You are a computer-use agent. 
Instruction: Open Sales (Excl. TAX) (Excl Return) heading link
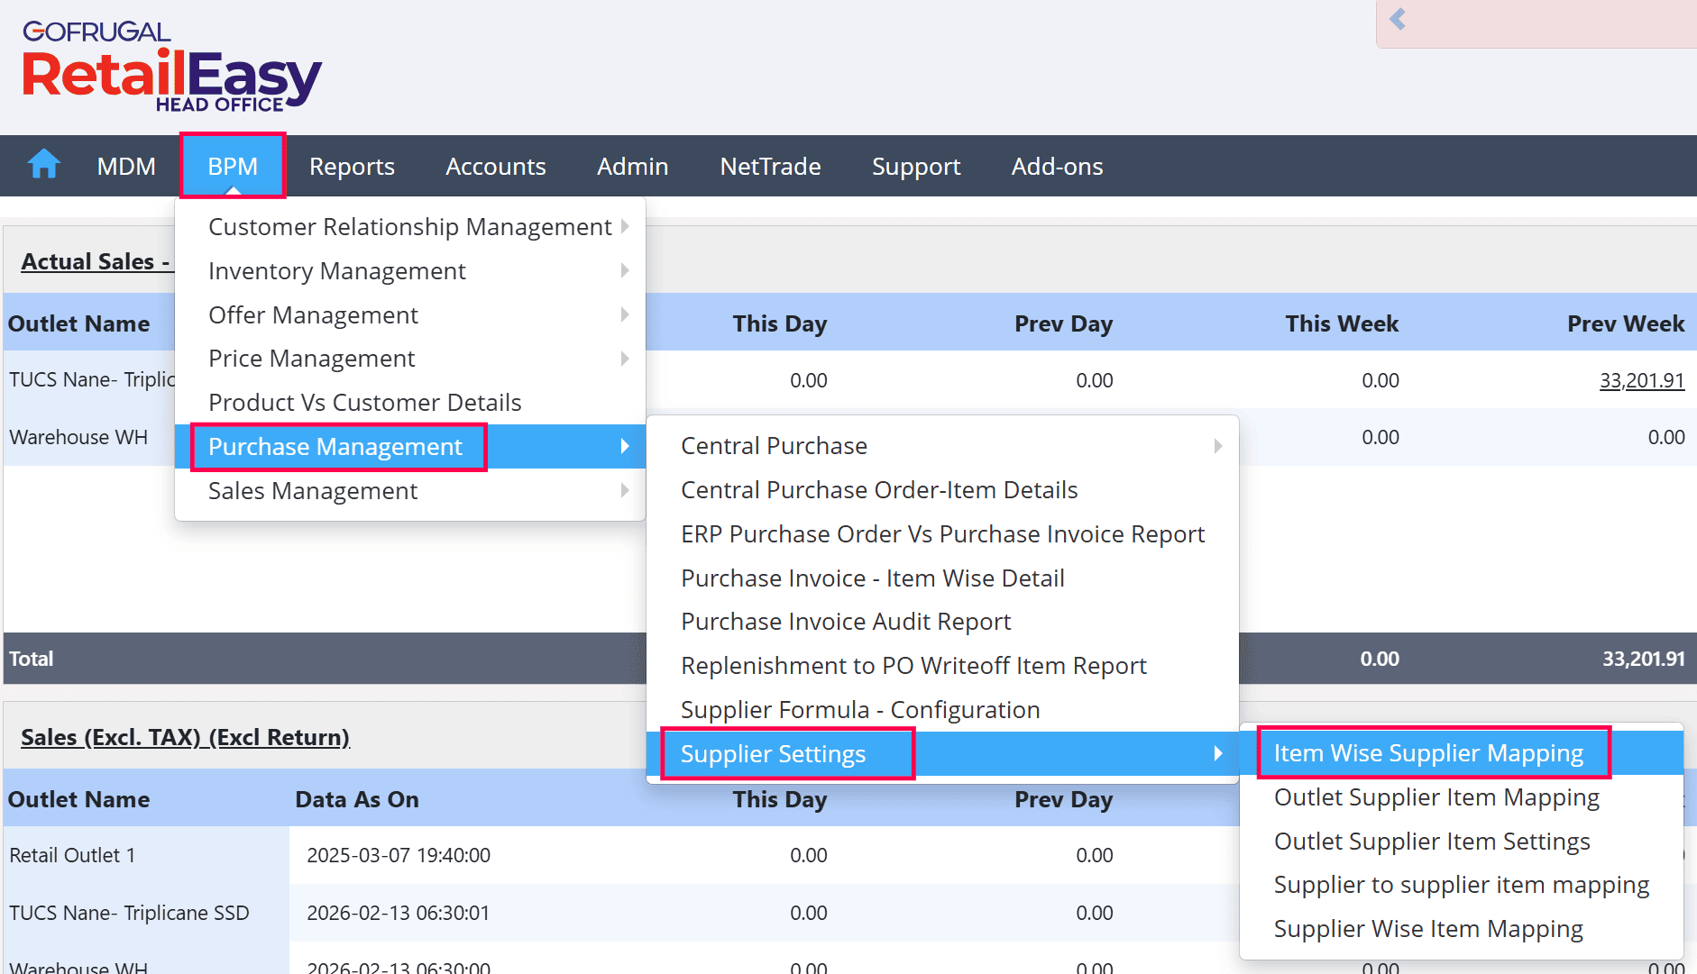[x=185, y=737]
